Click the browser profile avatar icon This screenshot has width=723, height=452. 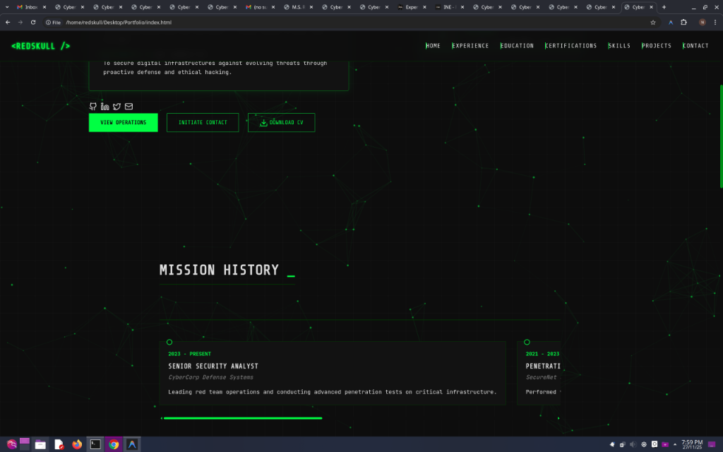point(701,22)
